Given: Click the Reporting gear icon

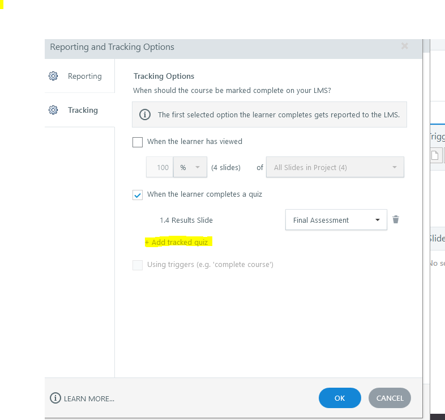Looking at the screenshot, I should (53, 76).
